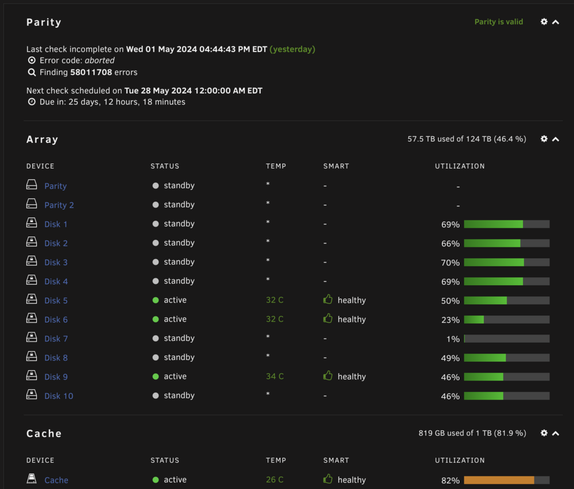This screenshot has height=489, width=574.
Task: Click the orange Cache utilization bar
Action: pyautogui.click(x=507, y=480)
